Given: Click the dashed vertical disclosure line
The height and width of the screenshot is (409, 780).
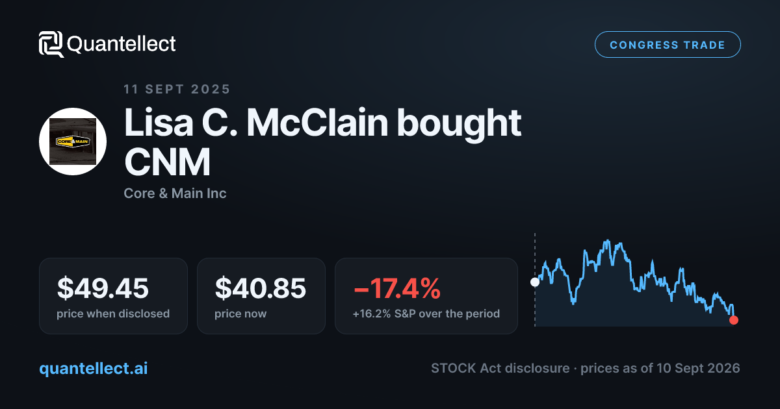Looking at the screenshot, I should (535, 279).
